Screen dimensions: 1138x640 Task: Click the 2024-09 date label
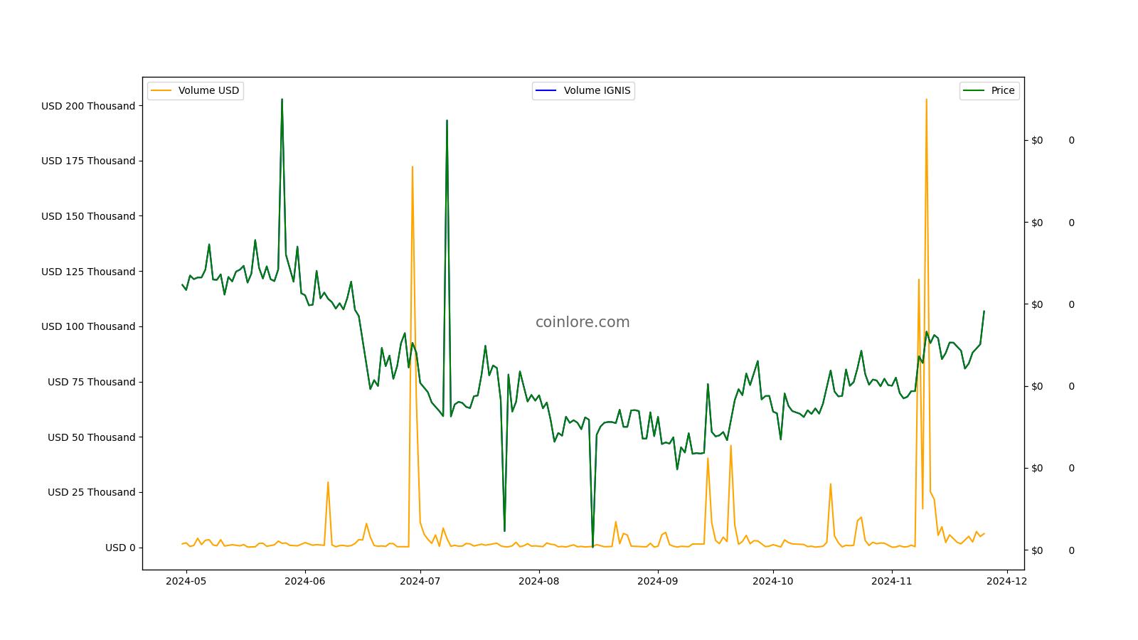[x=657, y=581]
